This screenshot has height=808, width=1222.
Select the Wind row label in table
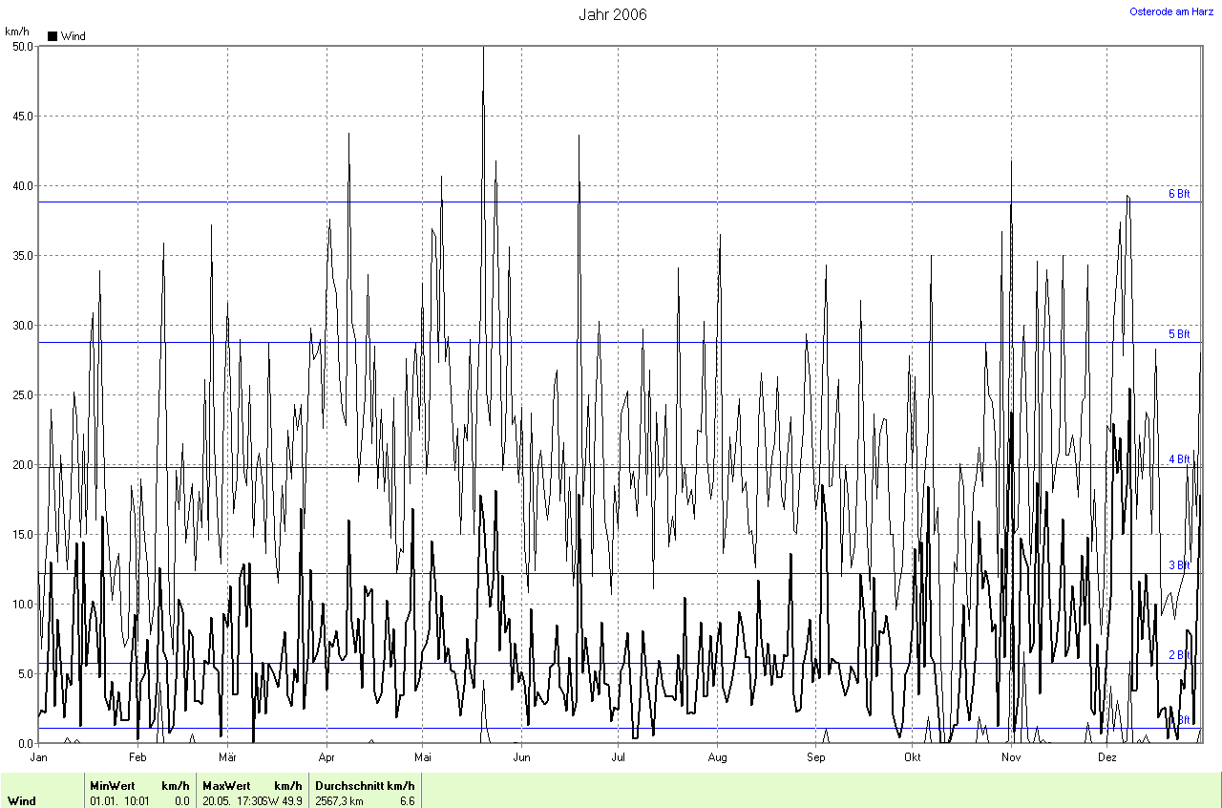click(21, 800)
